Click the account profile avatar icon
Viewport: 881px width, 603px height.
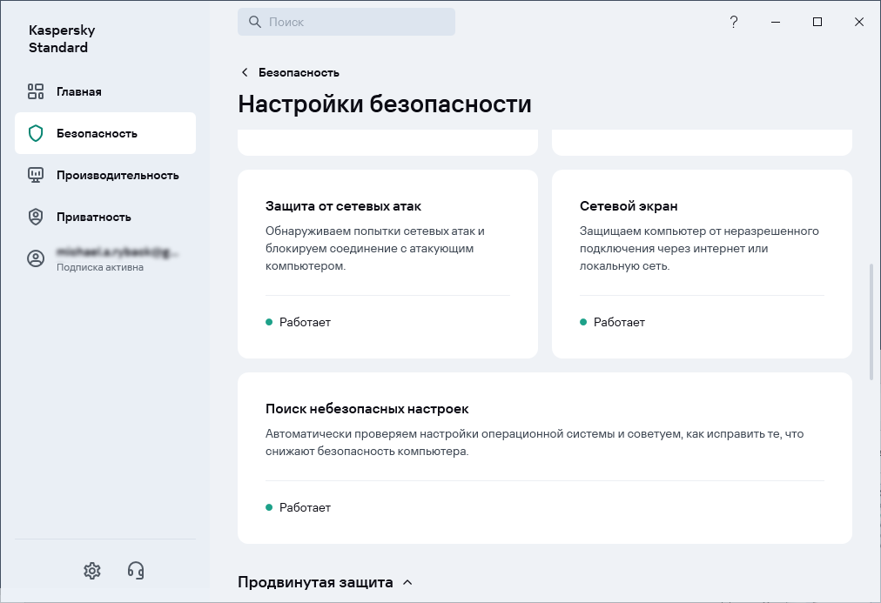[36, 258]
